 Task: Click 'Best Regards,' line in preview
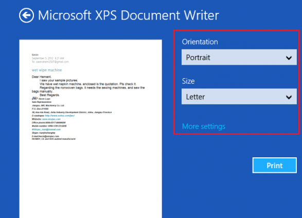point(50,95)
